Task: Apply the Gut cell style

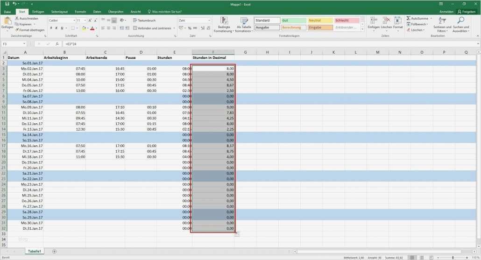Action: click(x=294, y=20)
